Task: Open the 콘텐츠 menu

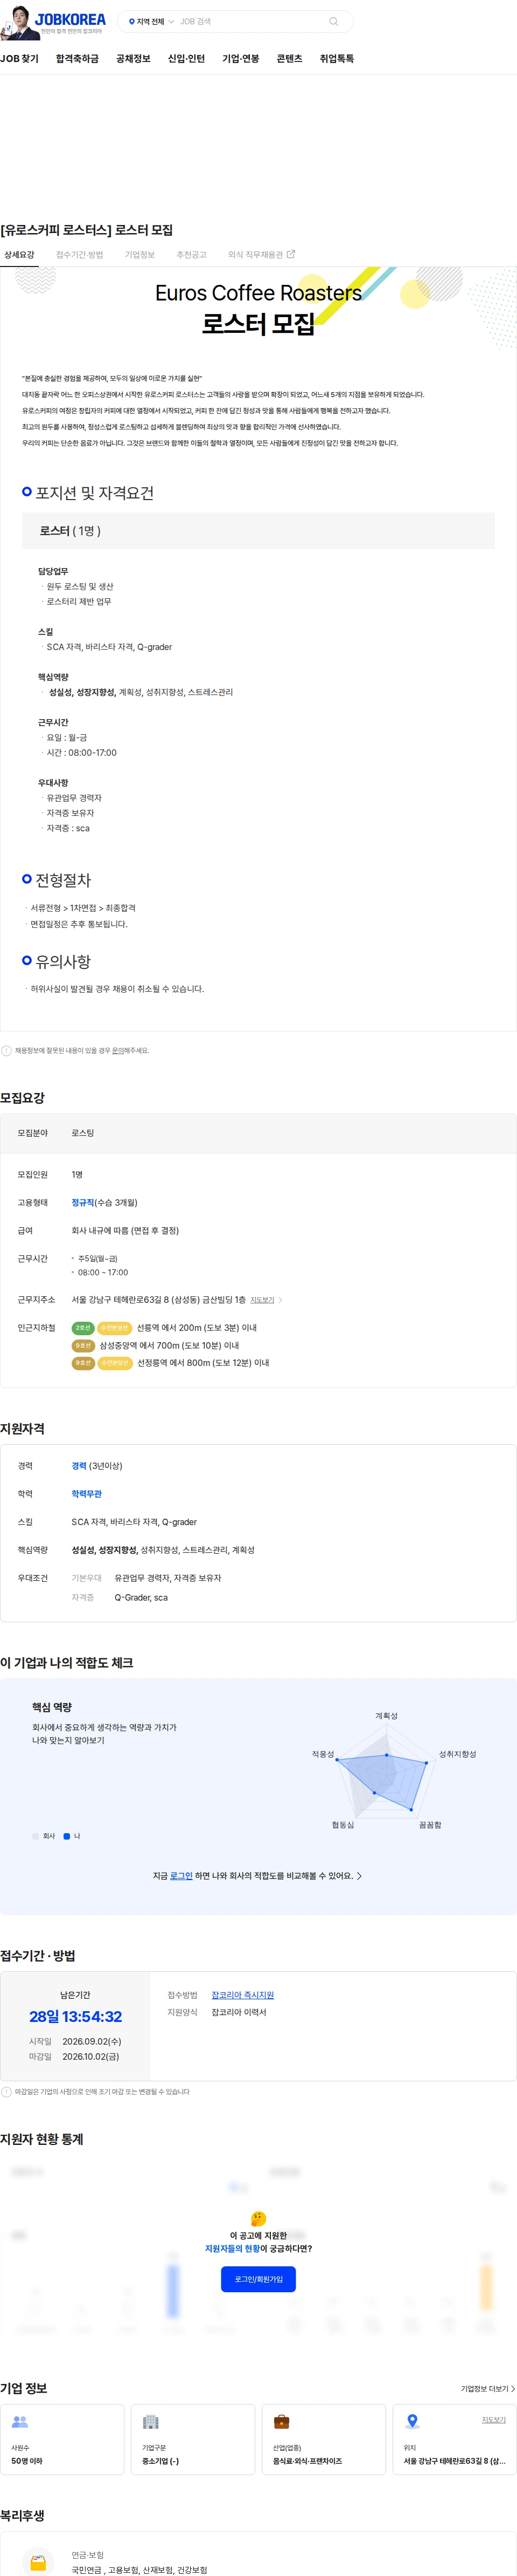Action: pos(289,59)
